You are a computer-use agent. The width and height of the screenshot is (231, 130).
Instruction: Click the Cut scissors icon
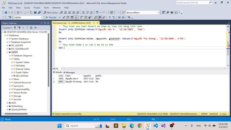point(83,13)
